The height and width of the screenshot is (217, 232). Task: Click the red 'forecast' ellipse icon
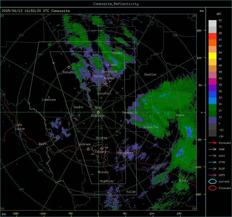[212, 188]
